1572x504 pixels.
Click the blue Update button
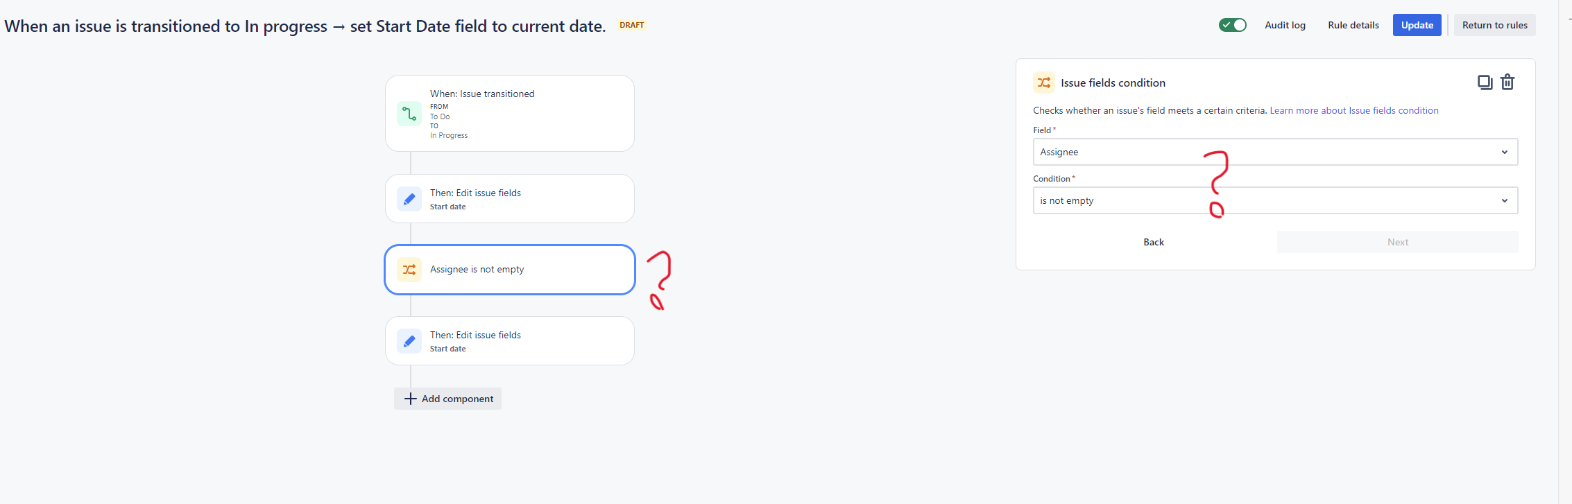click(x=1417, y=25)
